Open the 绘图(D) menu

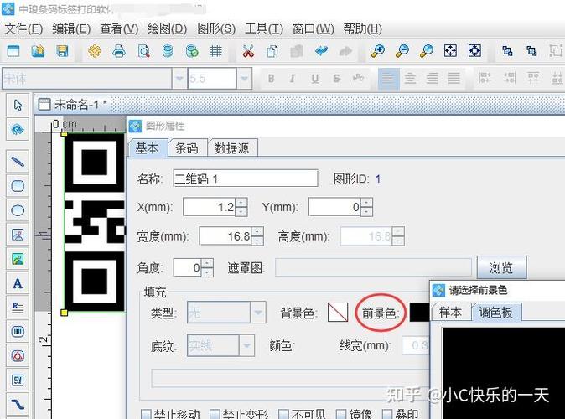click(x=167, y=28)
